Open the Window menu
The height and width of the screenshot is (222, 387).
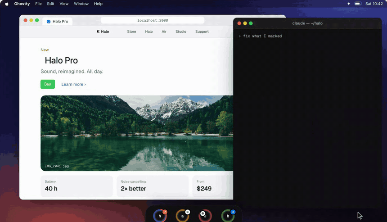[81, 4]
